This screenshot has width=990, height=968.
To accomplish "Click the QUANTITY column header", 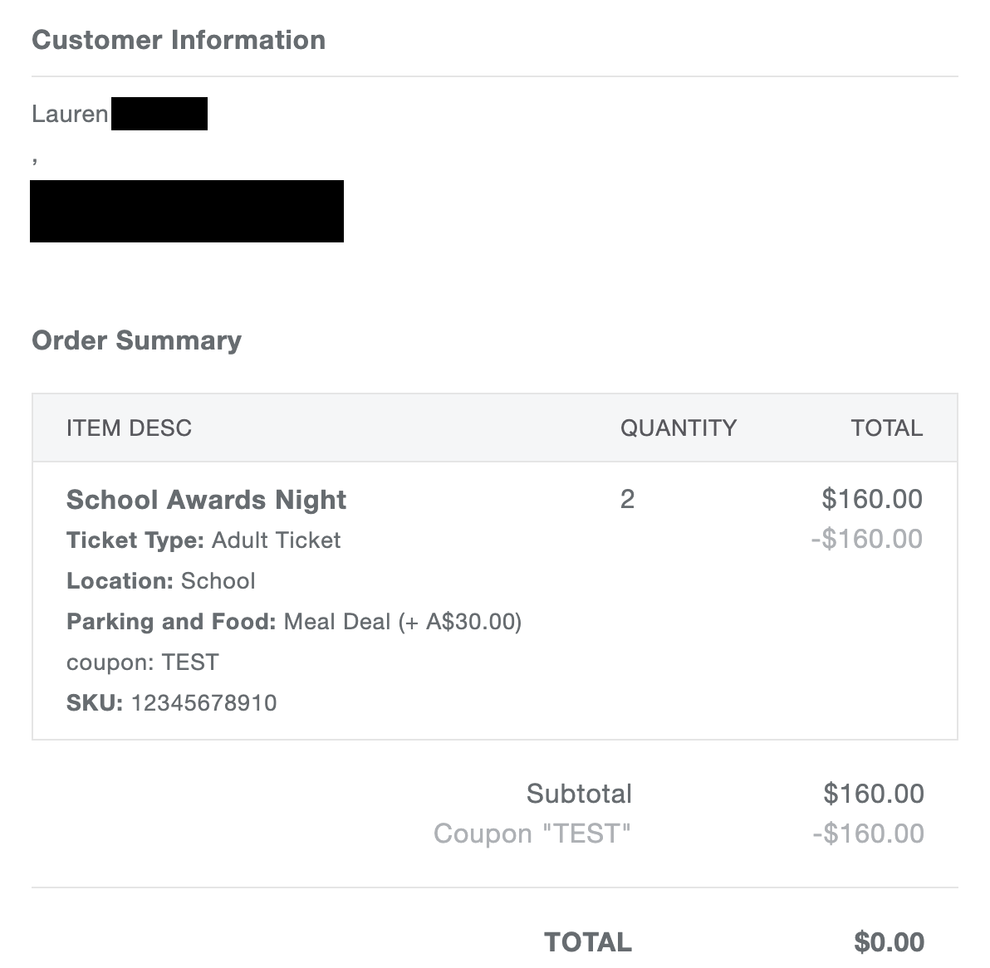I will pos(678,428).
